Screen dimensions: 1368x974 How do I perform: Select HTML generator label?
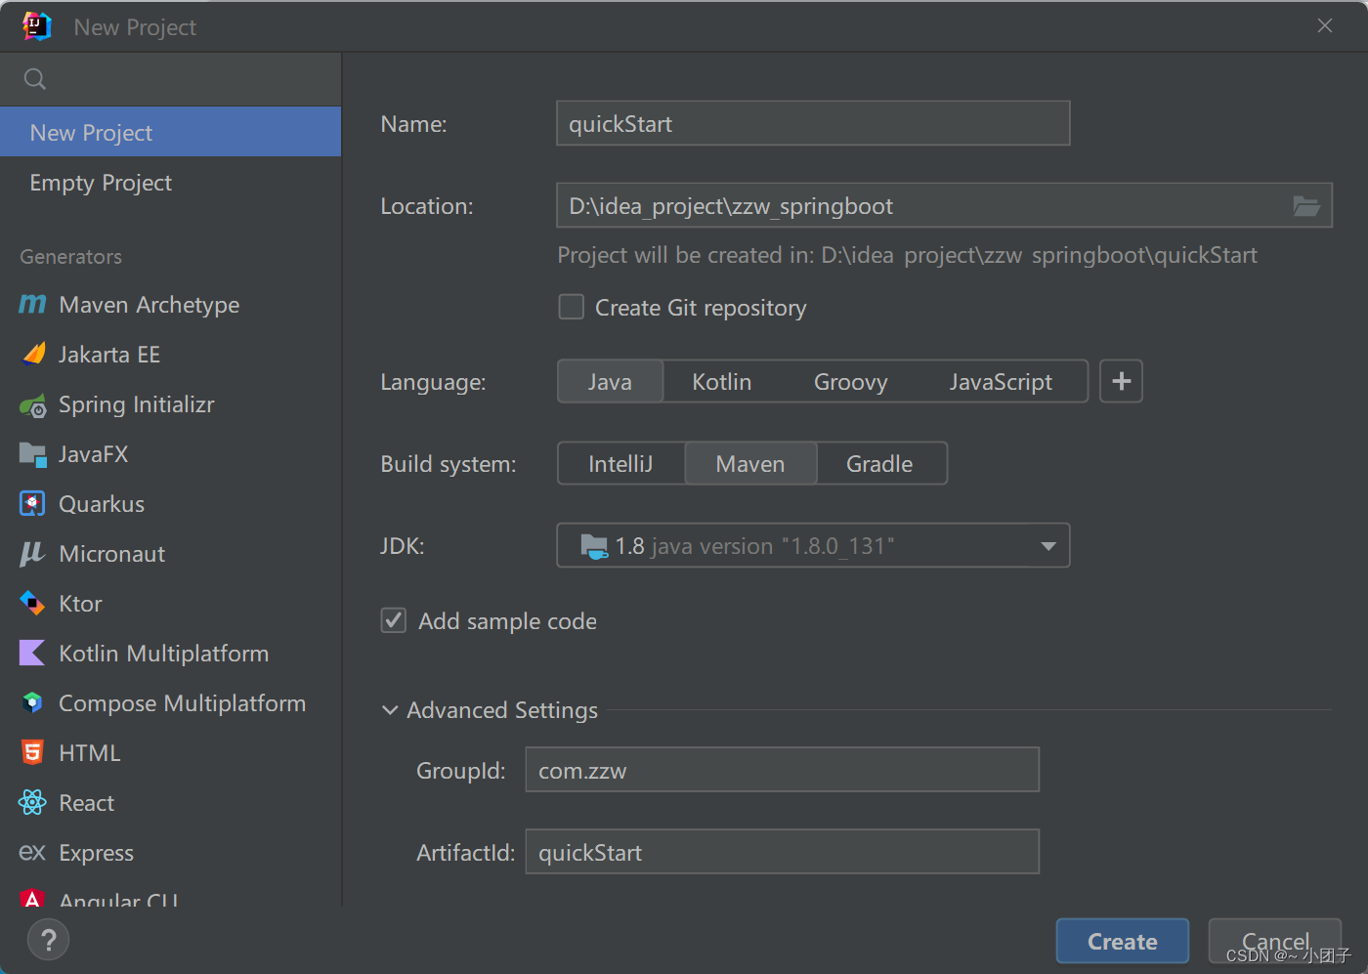pos(90,753)
